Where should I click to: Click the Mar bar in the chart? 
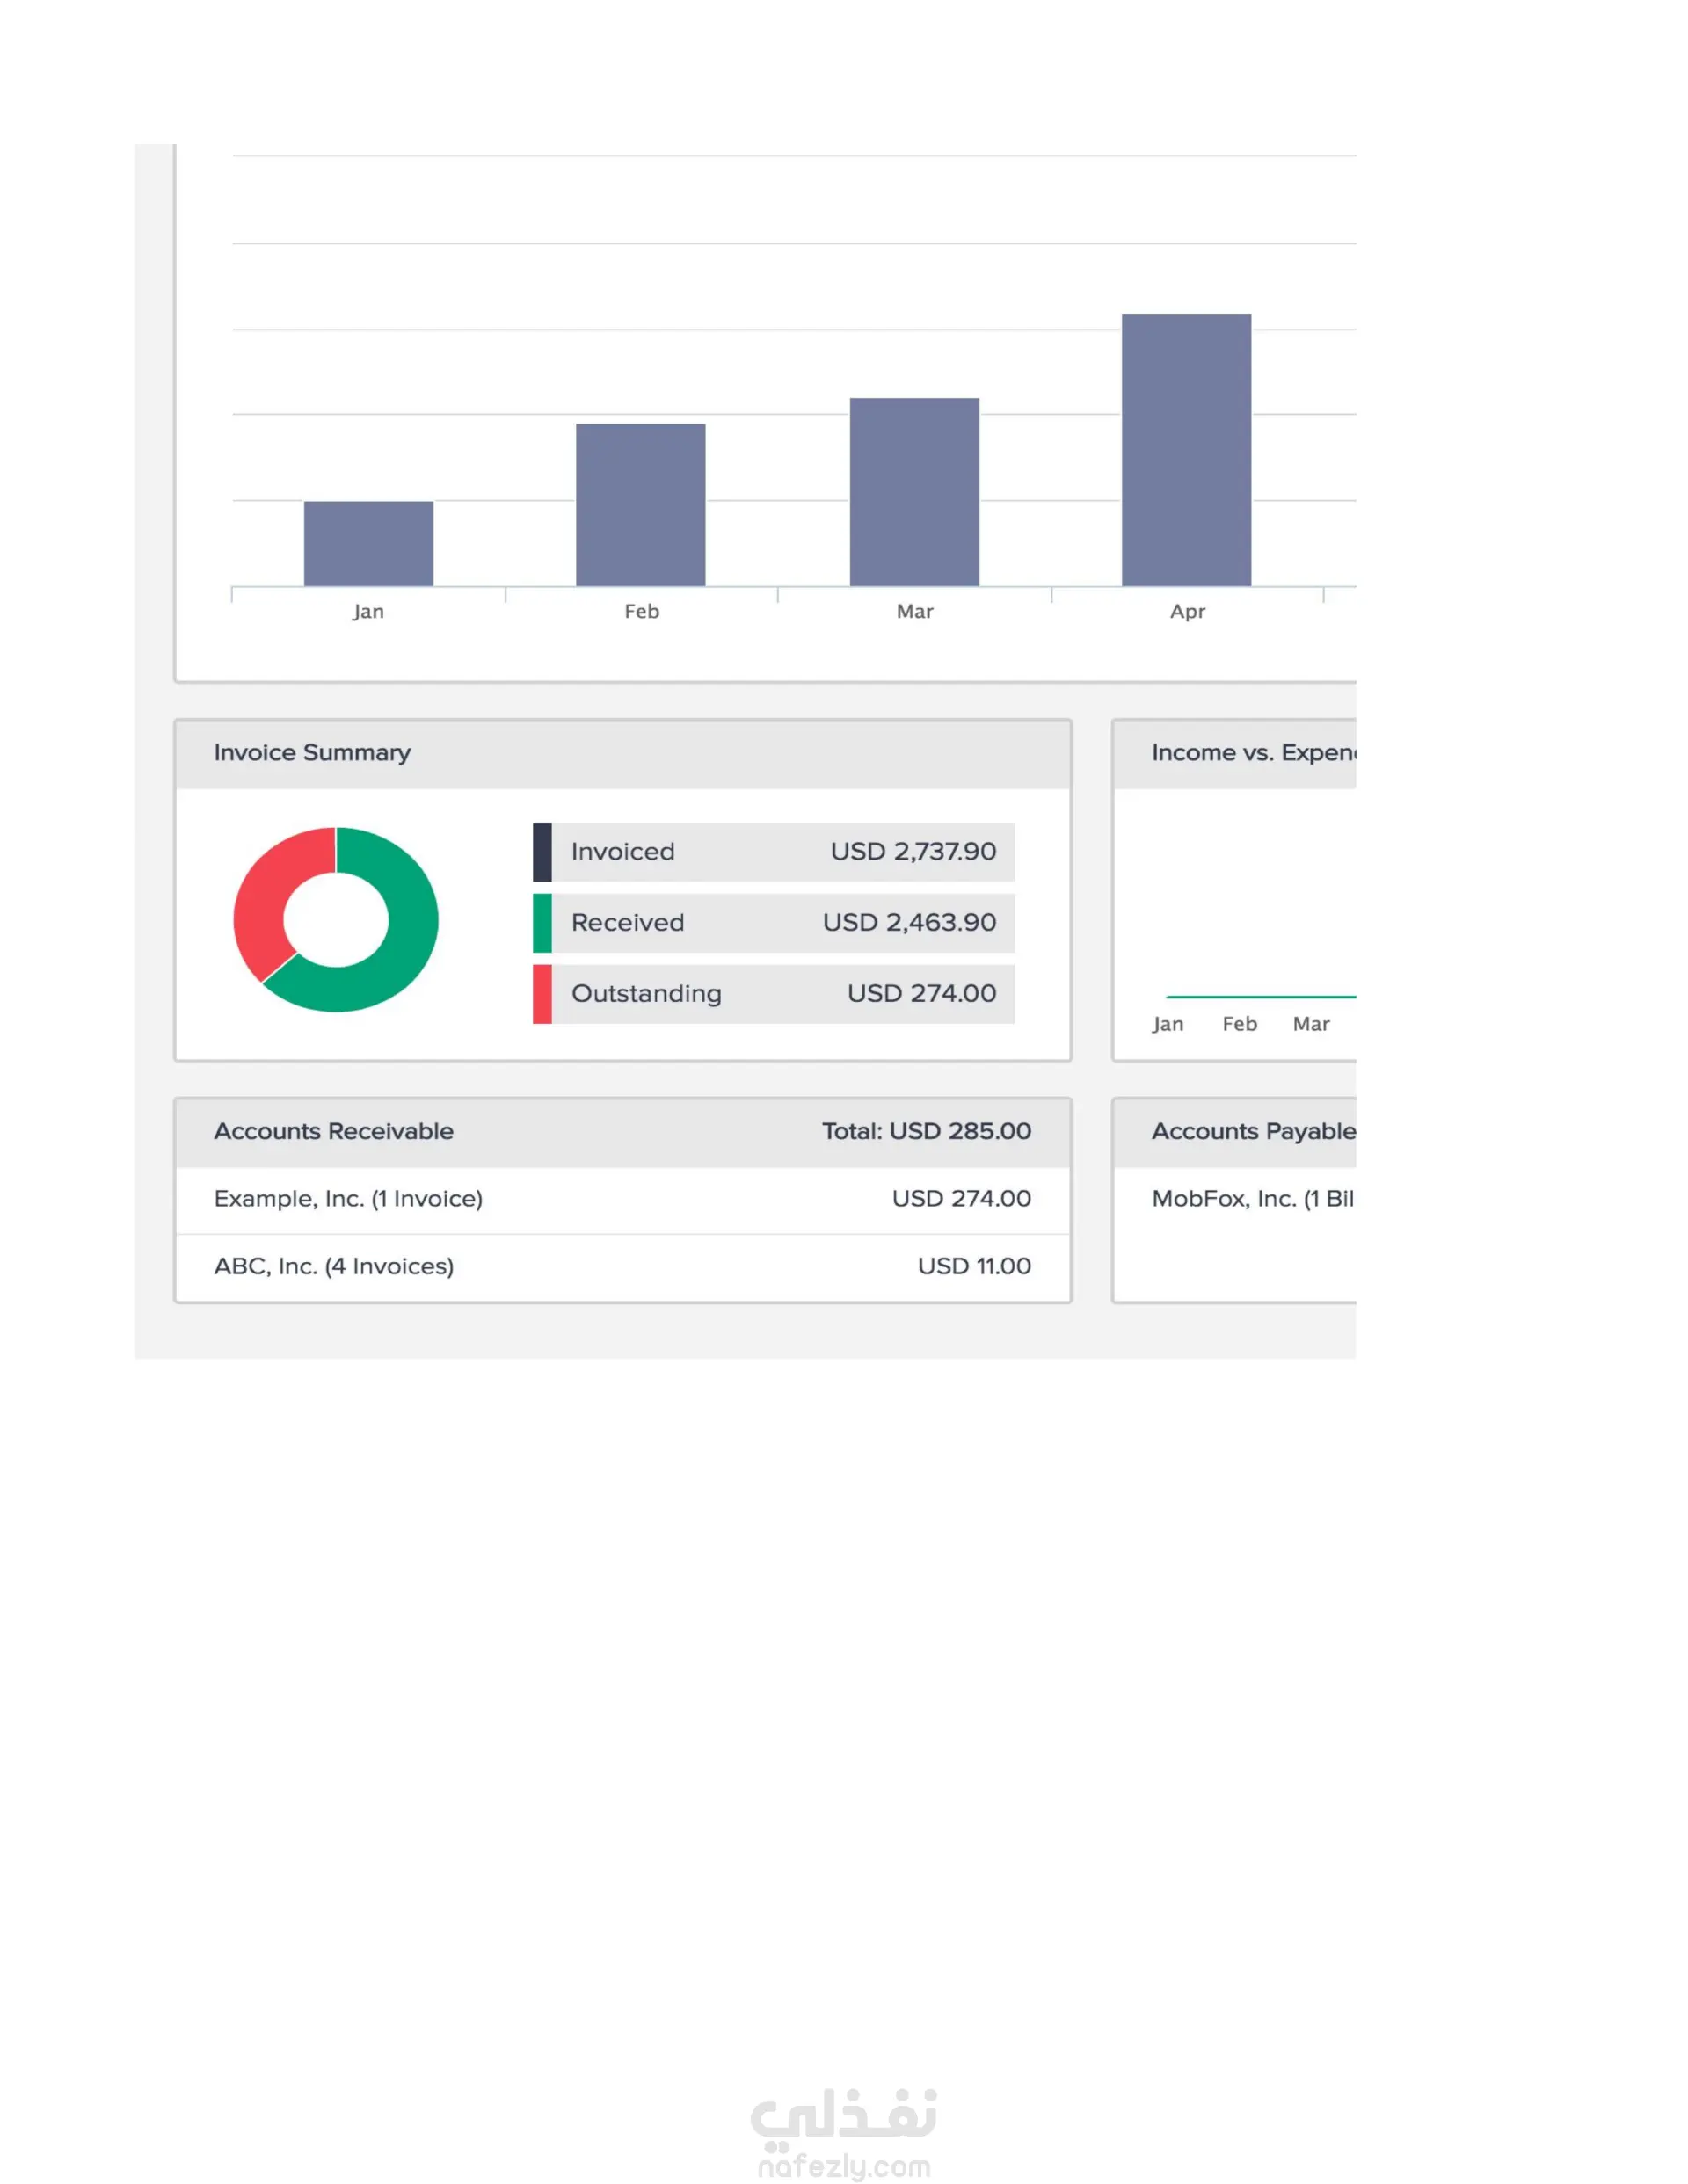914,492
